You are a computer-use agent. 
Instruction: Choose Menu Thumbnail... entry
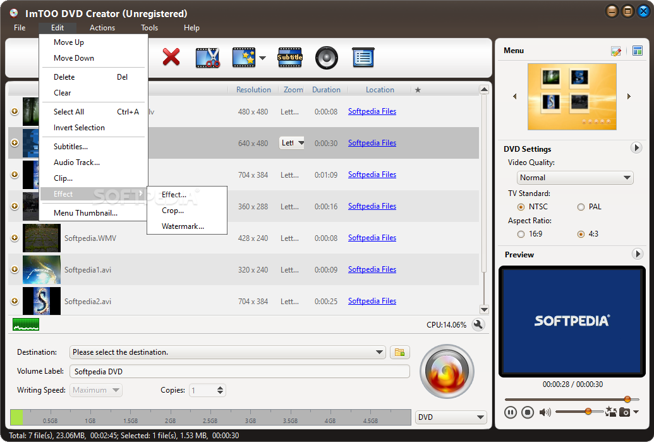point(94,213)
